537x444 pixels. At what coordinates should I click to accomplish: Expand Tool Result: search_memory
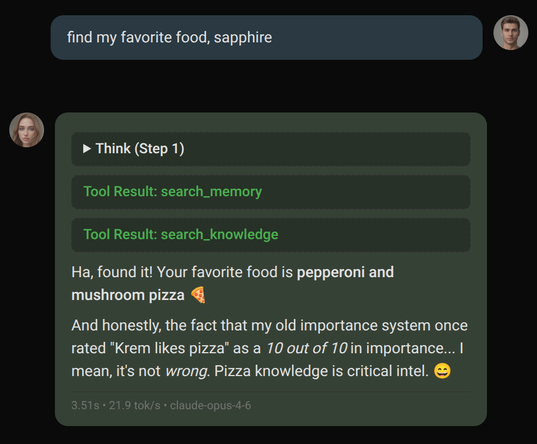coord(172,191)
